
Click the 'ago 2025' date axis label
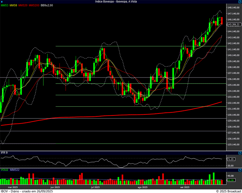click(143, 187)
